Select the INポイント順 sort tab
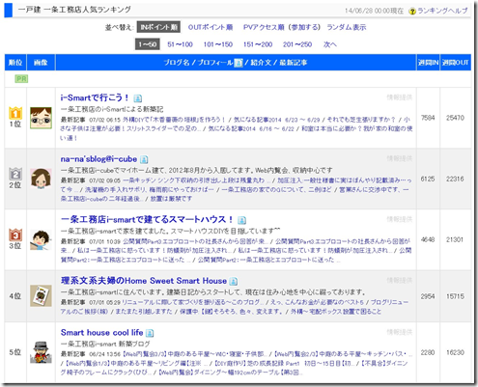478x387 pixels. 158,27
